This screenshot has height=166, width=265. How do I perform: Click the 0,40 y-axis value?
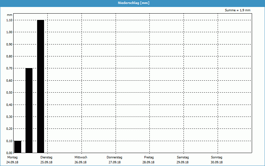point(9,105)
